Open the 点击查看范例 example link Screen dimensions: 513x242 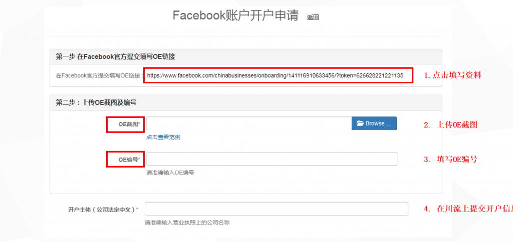pyautogui.click(x=163, y=137)
